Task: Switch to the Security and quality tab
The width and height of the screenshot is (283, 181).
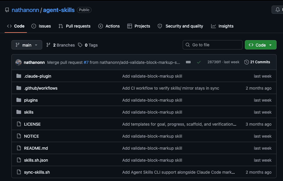Action: pos(180,26)
